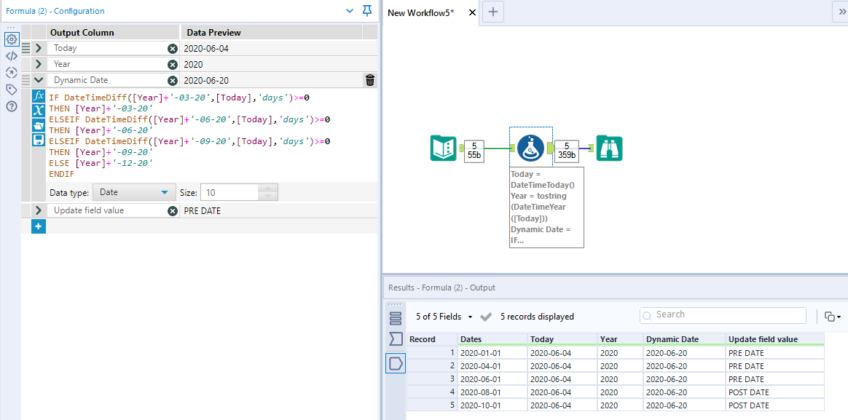Click the results Search field
The width and height of the screenshot is (848, 420).
click(723, 315)
